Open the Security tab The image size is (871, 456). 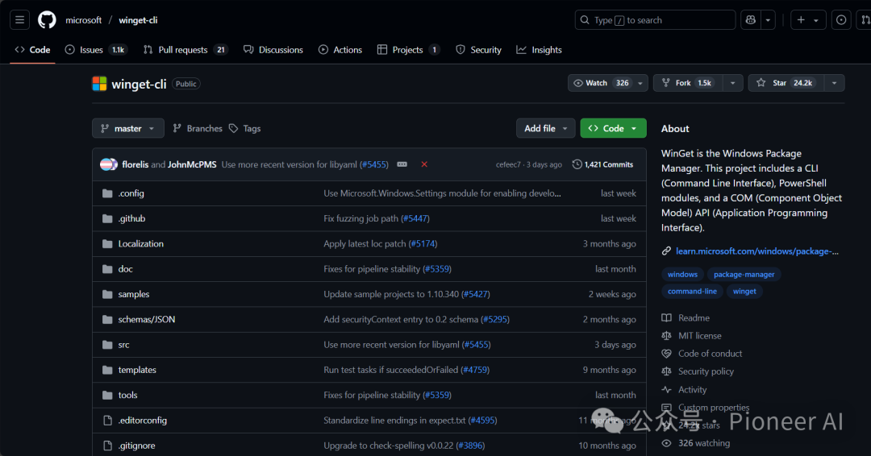point(478,50)
